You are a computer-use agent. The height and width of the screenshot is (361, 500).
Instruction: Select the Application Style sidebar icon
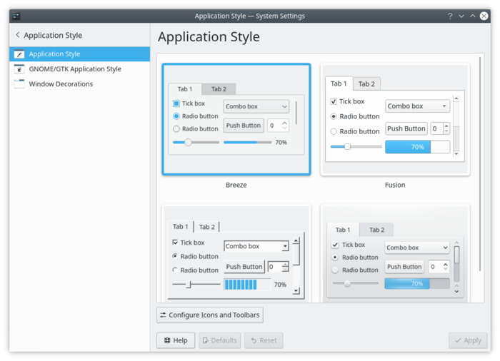point(19,54)
